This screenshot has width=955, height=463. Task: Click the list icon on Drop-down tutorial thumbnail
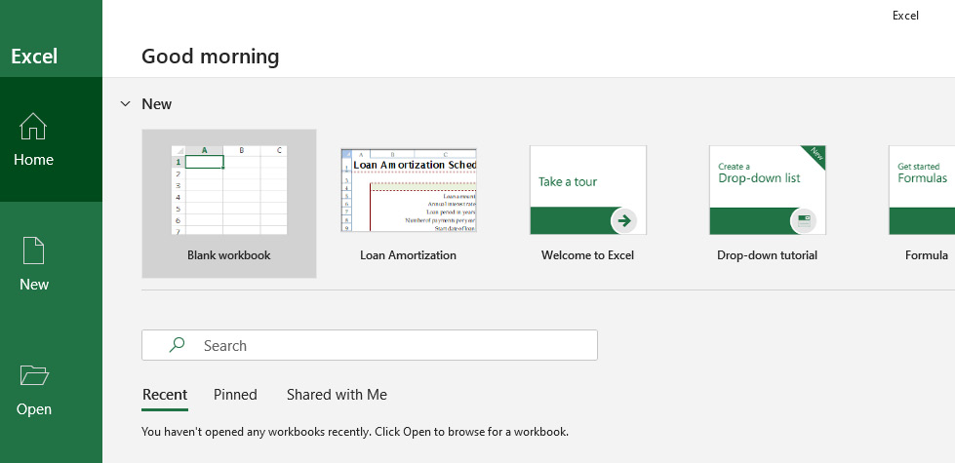pyautogui.click(x=804, y=220)
